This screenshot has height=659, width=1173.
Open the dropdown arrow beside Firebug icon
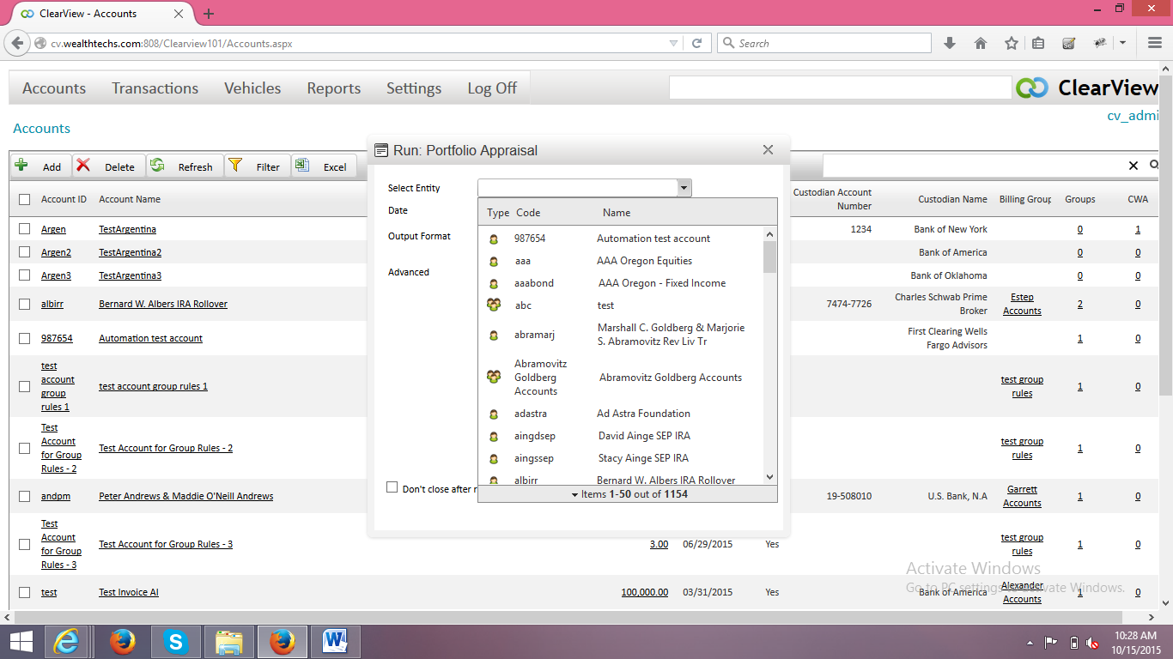pyautogui.click(x=1123, y=43)
